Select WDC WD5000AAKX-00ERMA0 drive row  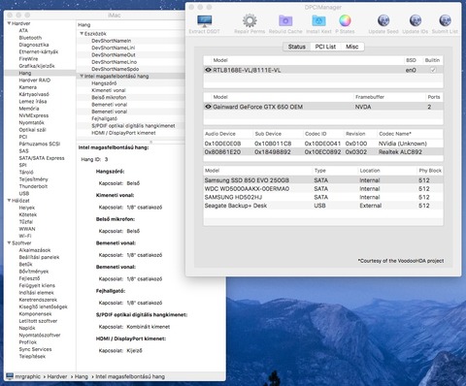coord(323,189)
